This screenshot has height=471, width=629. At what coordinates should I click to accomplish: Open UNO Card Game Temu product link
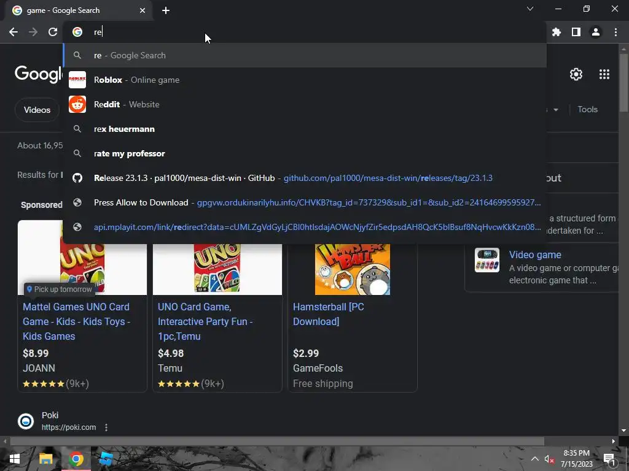pyautogui.click(x=205, y=321)
